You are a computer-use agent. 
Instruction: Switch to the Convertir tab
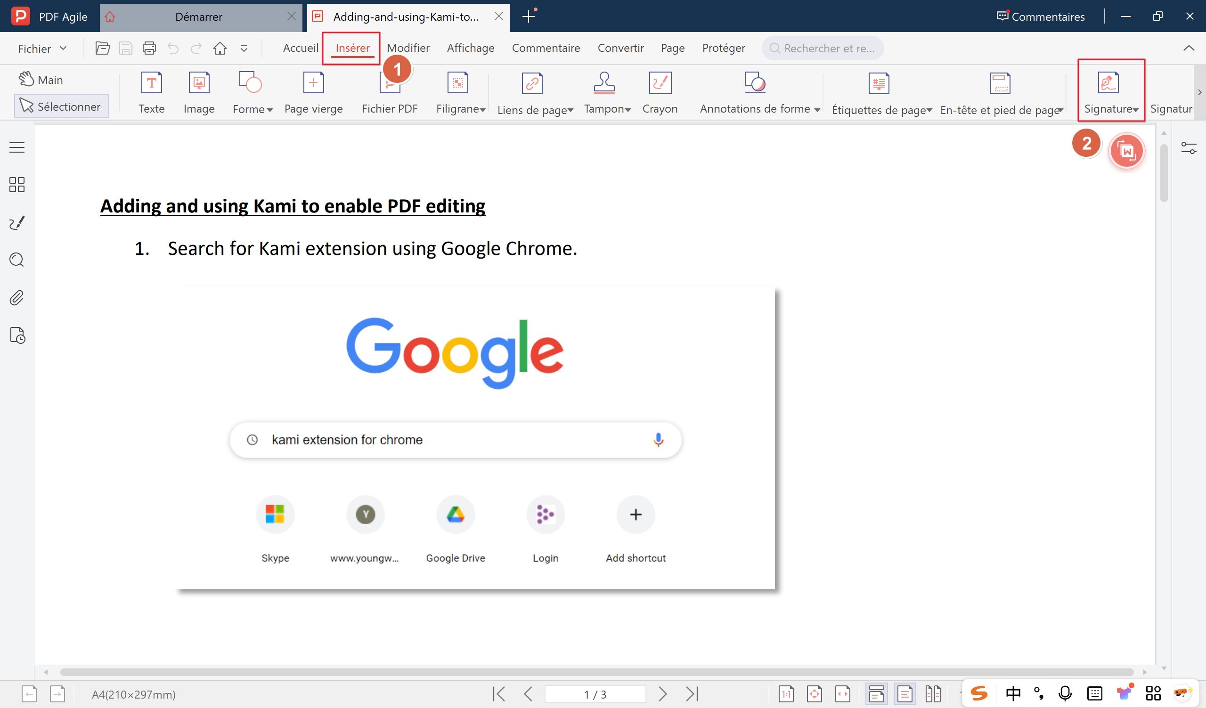point(621,48)
